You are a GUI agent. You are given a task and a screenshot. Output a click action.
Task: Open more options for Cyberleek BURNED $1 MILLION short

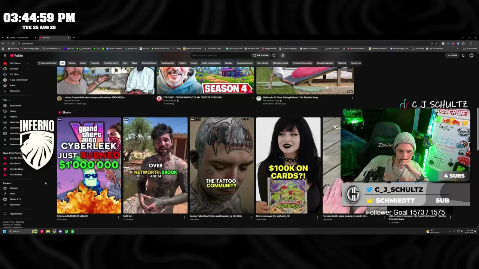pos(118,217)
